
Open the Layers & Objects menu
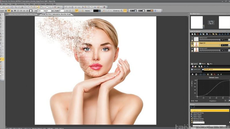pos(40,4)
